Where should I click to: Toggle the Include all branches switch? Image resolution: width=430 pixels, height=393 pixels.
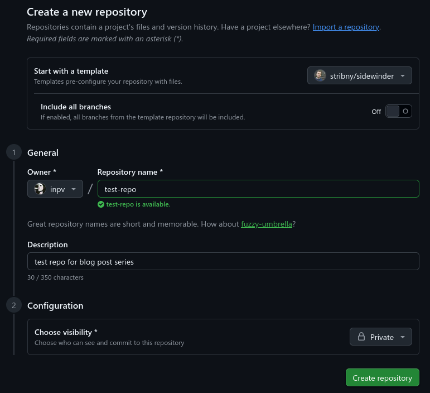click(x=398, y=111)
